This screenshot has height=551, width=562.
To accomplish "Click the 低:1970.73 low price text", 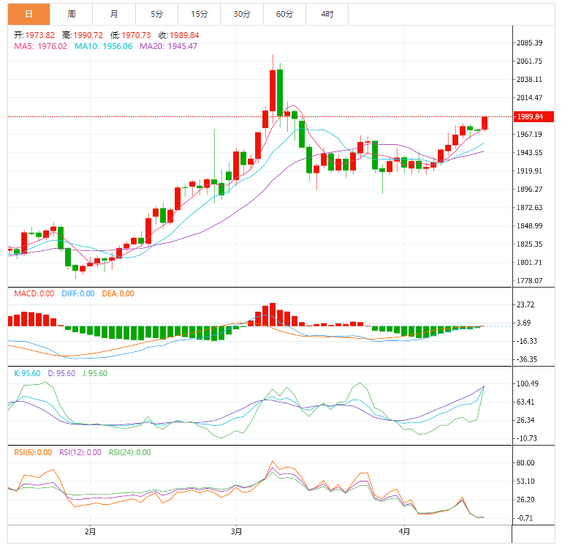I will click(x=131, y=35).
